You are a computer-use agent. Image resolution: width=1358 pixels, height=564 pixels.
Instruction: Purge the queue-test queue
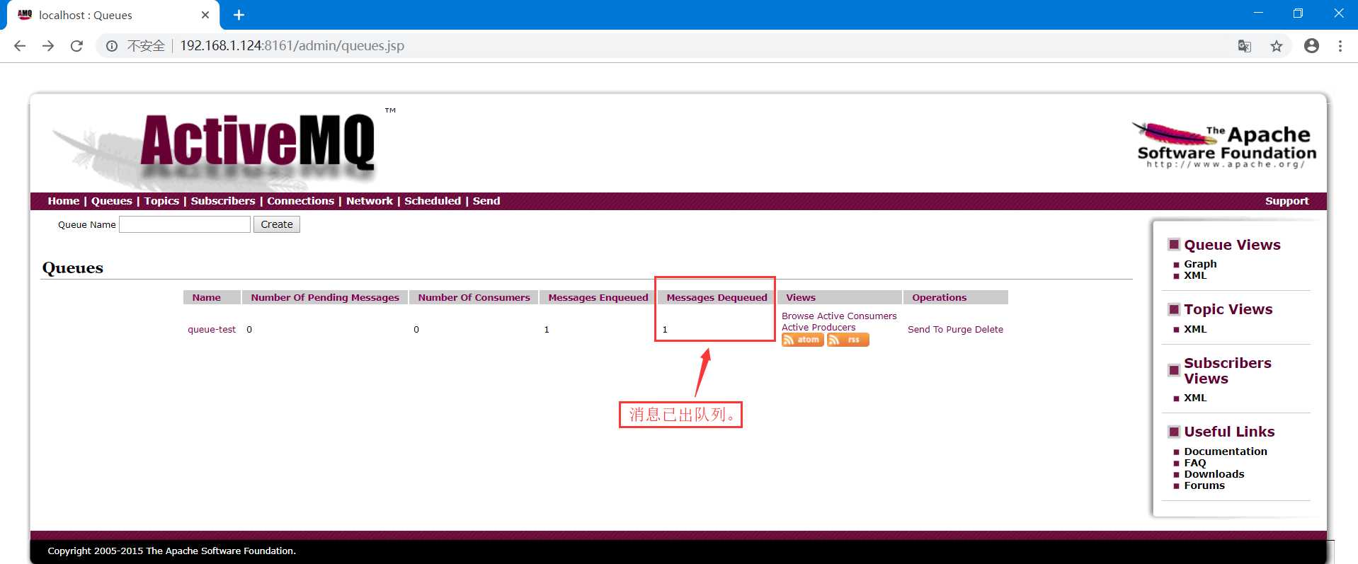(959, 330)
